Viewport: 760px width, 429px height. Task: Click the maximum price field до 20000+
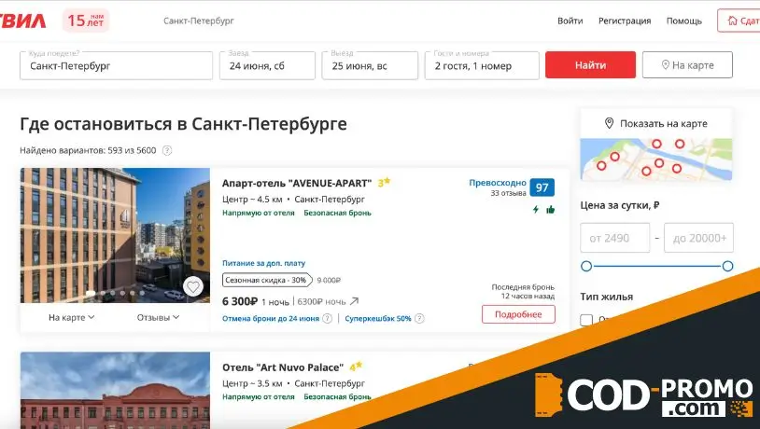pos(698,238)
